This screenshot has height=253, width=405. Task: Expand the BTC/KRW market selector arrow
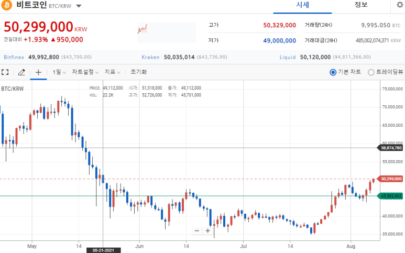(79, 6)
